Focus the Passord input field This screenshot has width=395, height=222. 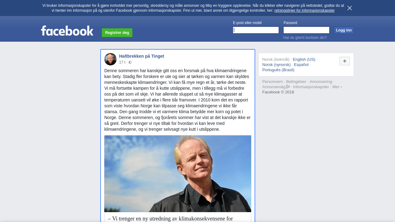[306, 30]
